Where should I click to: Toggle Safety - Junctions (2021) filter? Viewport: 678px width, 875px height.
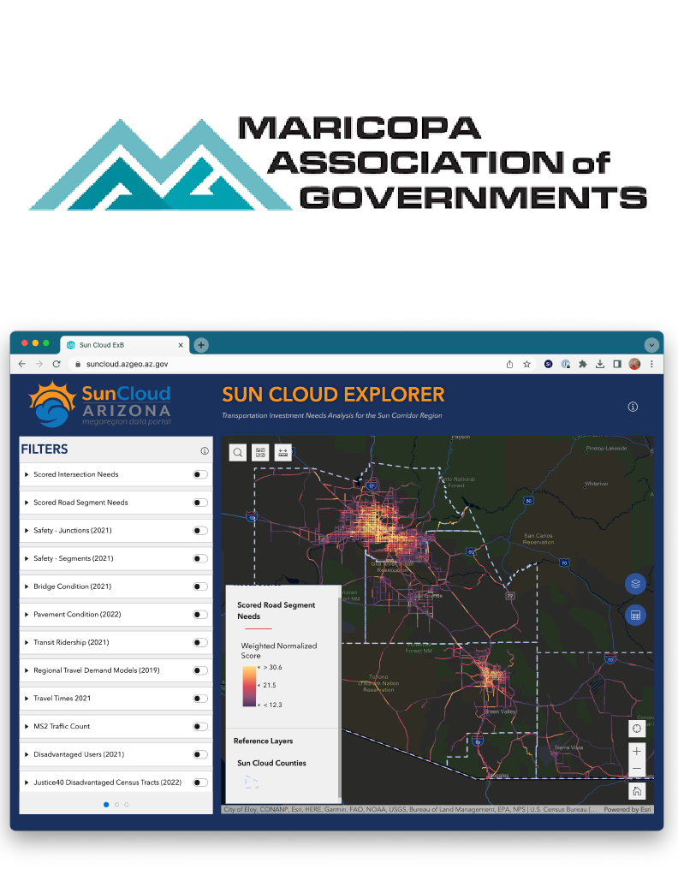pyautogui.click(x=200, y=531)
